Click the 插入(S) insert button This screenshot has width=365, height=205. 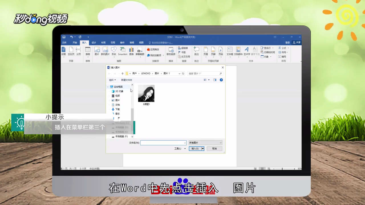click(195, 149)
